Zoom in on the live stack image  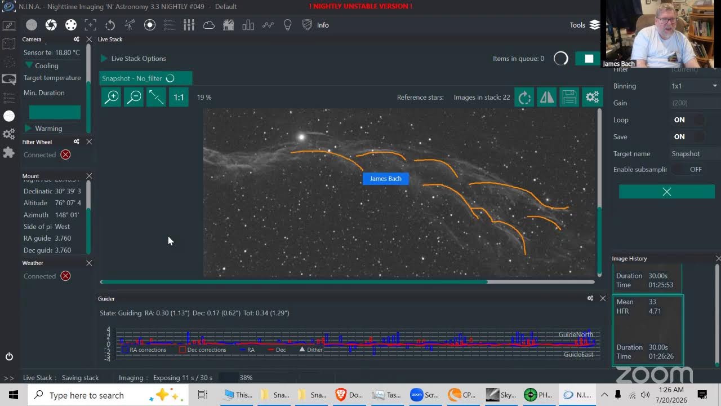tap(112, 97)
